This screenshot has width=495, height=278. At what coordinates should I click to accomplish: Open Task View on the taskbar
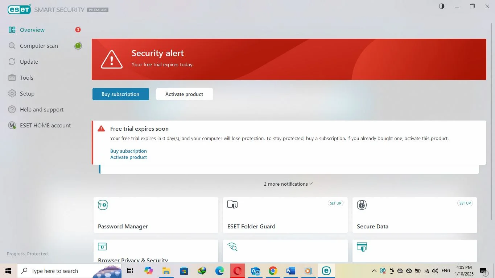point(130,271)
